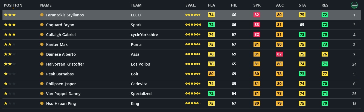Click the three-star rating for Farantakis Stylianos

coord(10,15)
